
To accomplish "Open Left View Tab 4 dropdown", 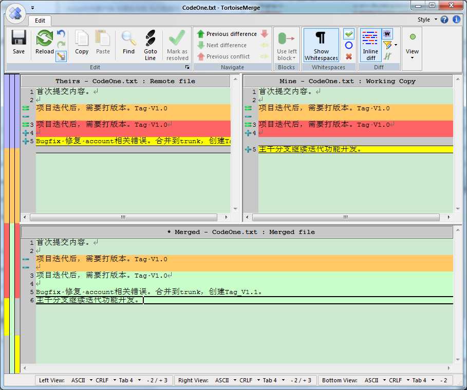I will [x=129, y=380].
